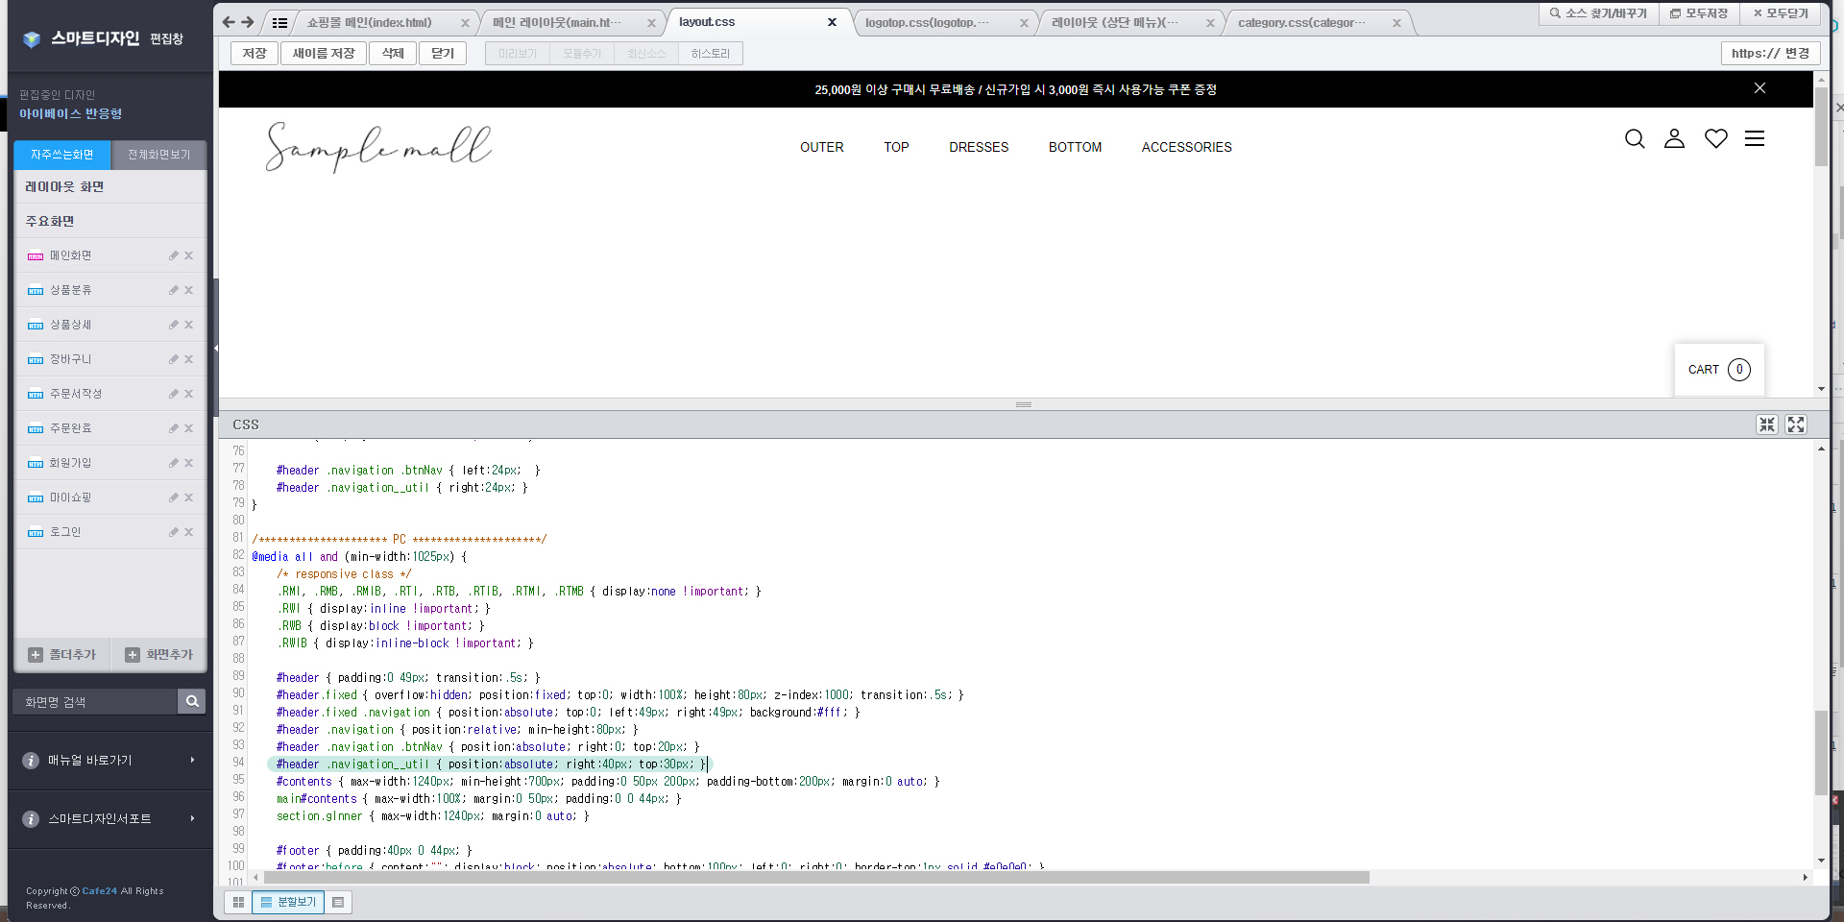Switch to the 쇼핑몰 메인(index.html) tab
The width and height of the screenshot is (1844, 922).
[370, 22]
